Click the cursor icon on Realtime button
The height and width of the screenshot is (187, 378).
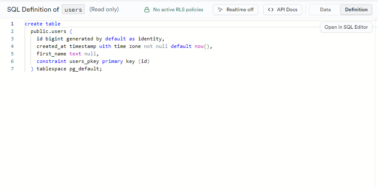[x=220, y=10]
